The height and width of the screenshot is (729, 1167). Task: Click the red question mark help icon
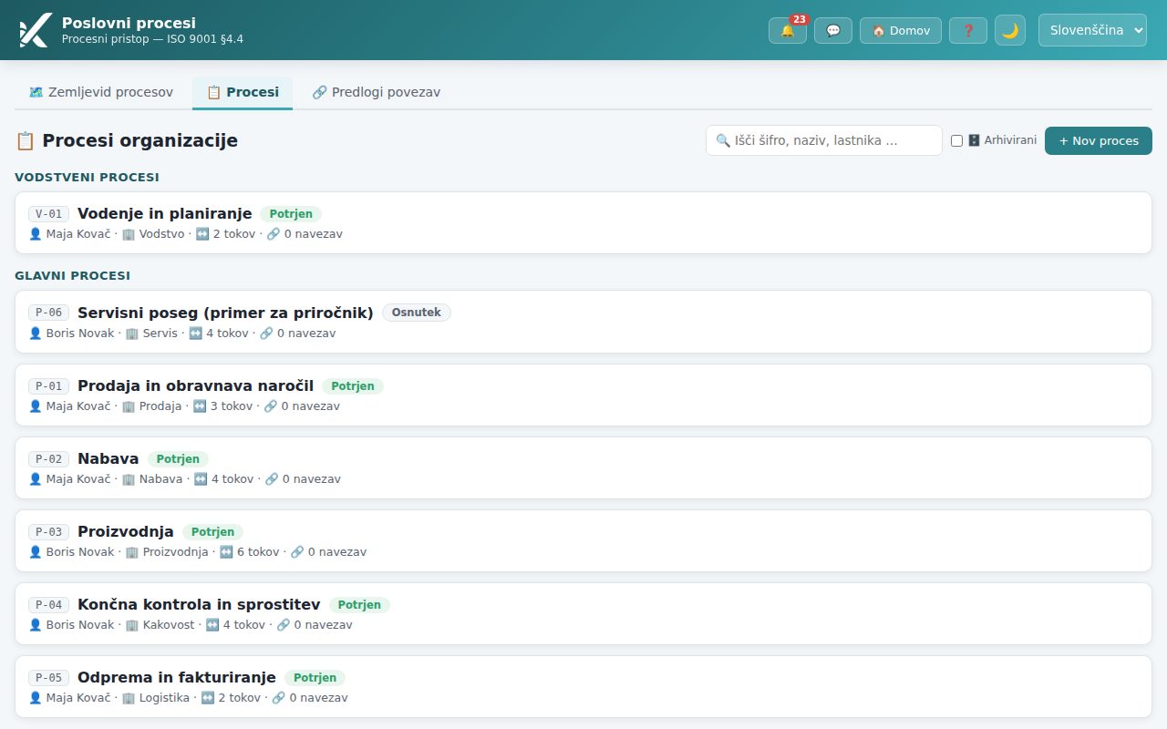(x=968, y=30)
